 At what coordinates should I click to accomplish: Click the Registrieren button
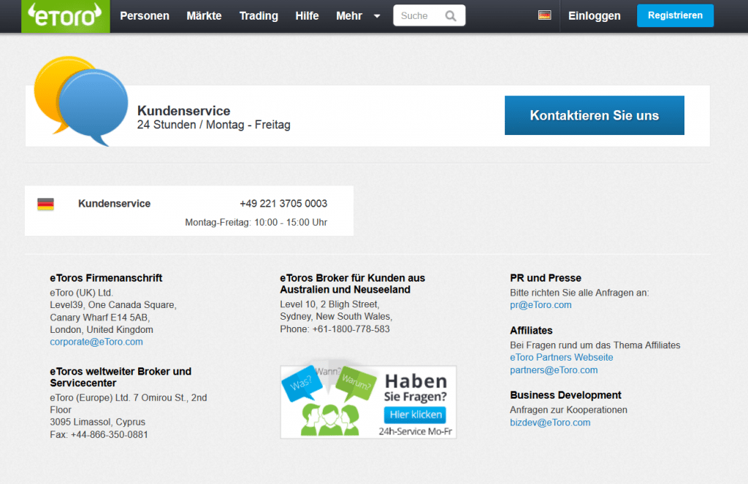[x=675, y=15]
